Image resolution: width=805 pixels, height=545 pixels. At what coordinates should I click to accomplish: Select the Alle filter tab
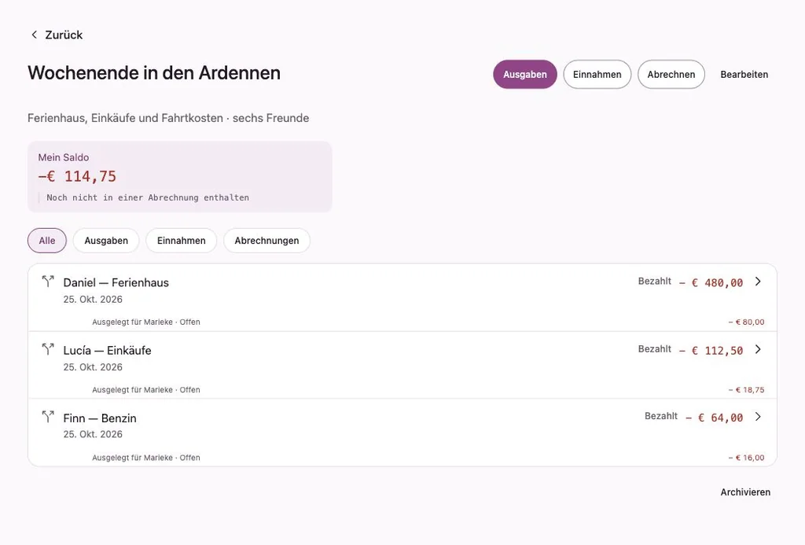pos(46,241)
